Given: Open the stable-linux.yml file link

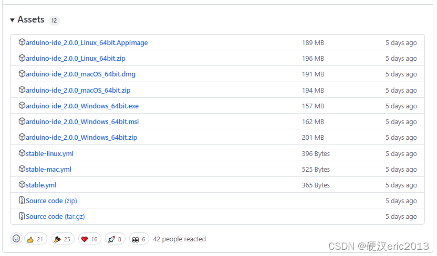Looking at the screenshot, I should [x=49, y=154].
